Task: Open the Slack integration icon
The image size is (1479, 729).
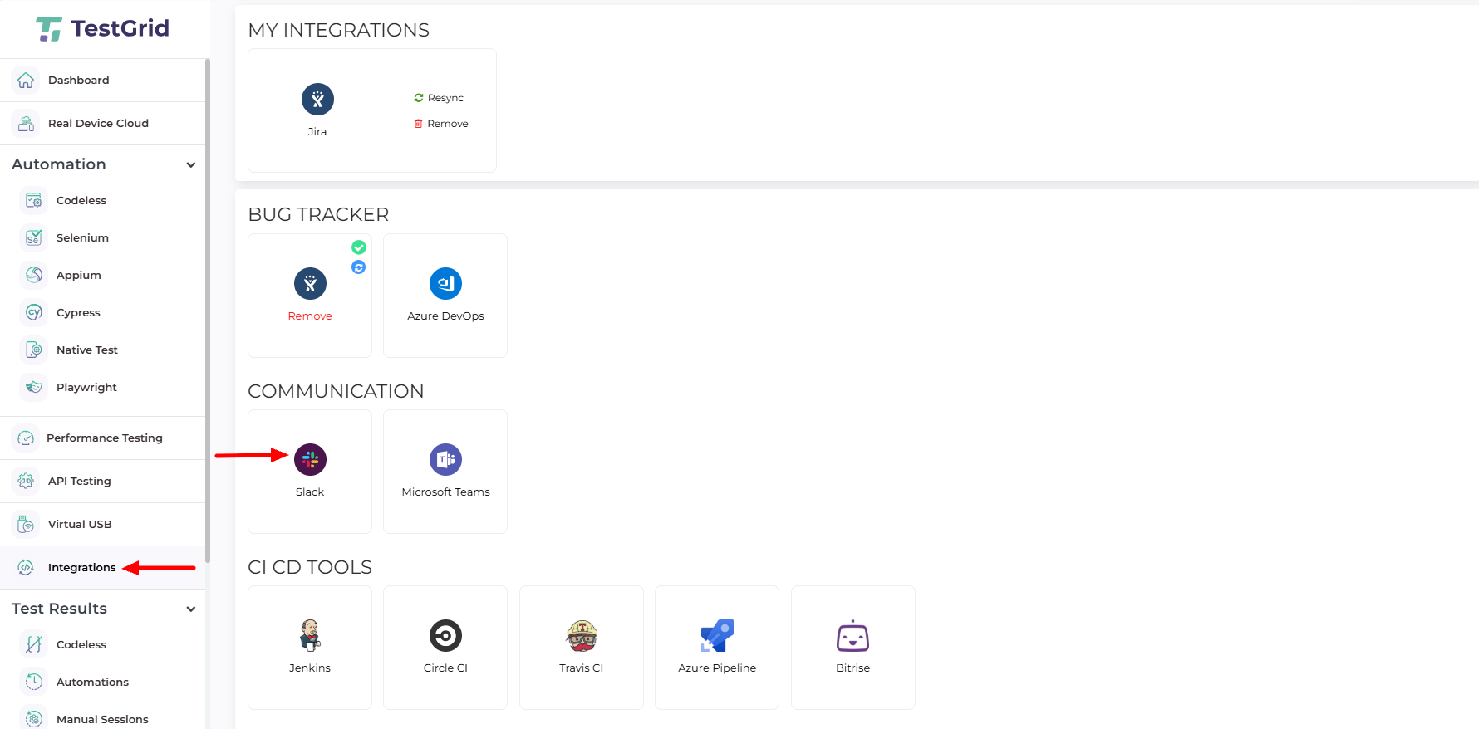Action: point(310,460)
